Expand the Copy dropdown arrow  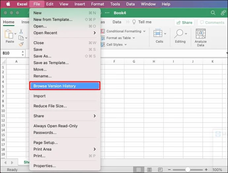coord(26,38)
